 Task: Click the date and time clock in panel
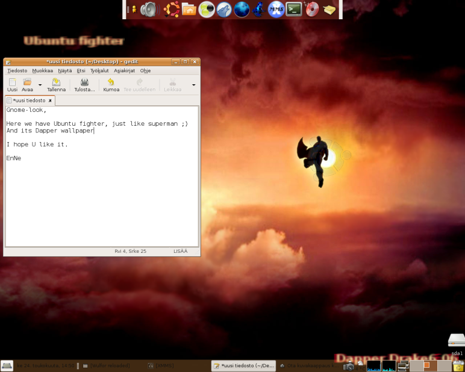[x=45, y=366]
